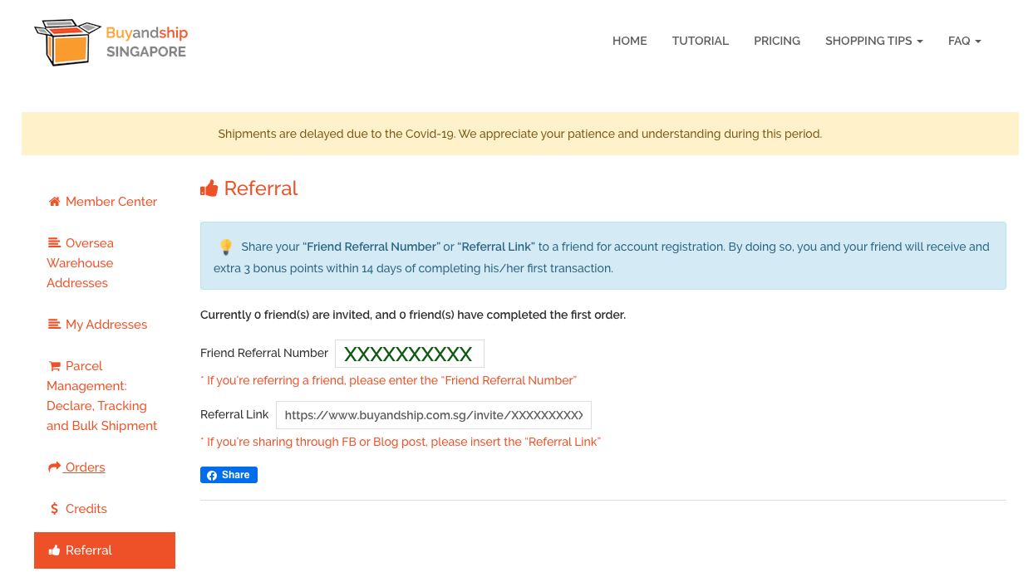Select the Referral sidebar tab
This screenshot has height=572, width=1033.
(105, 550)
